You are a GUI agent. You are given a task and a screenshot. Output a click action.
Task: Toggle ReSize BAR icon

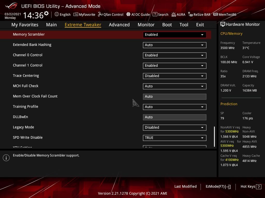tap(190, 14)
